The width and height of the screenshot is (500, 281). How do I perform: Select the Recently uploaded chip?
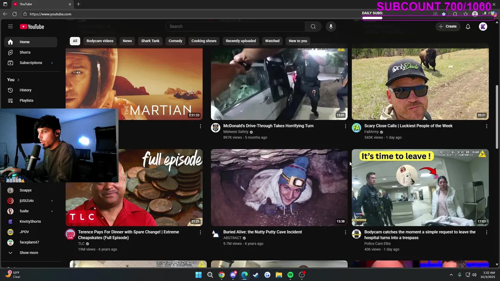(x=241, y=41)
